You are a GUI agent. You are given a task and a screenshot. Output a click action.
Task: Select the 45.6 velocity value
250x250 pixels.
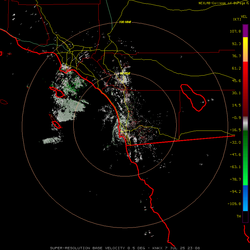pos(236,81)
